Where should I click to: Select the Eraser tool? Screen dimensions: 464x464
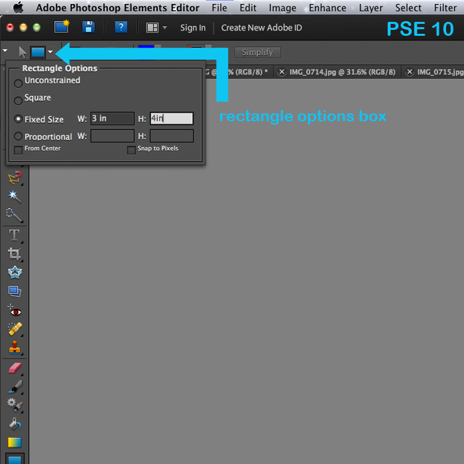(x=15, y=368)
